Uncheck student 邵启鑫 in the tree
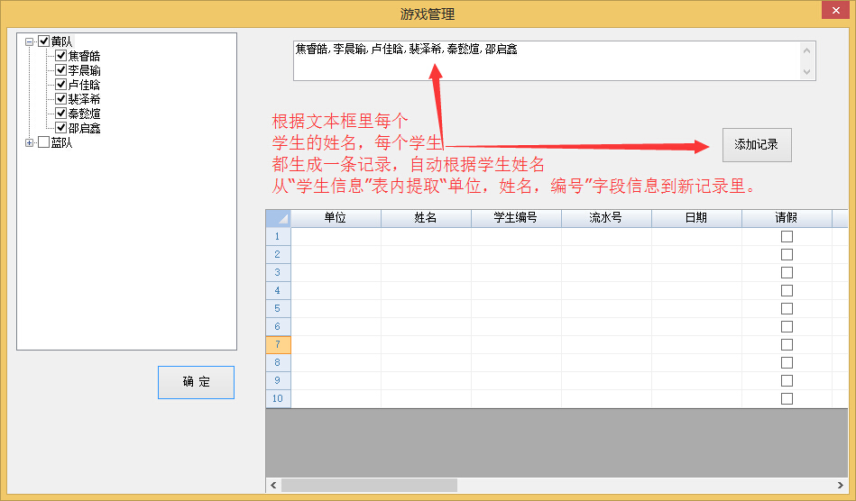Viewport: 856px width, 501px height. click(61, 128)
